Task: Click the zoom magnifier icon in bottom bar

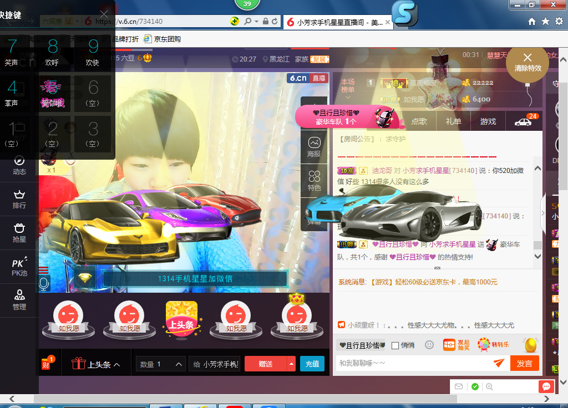Action: tap(489, 386)
